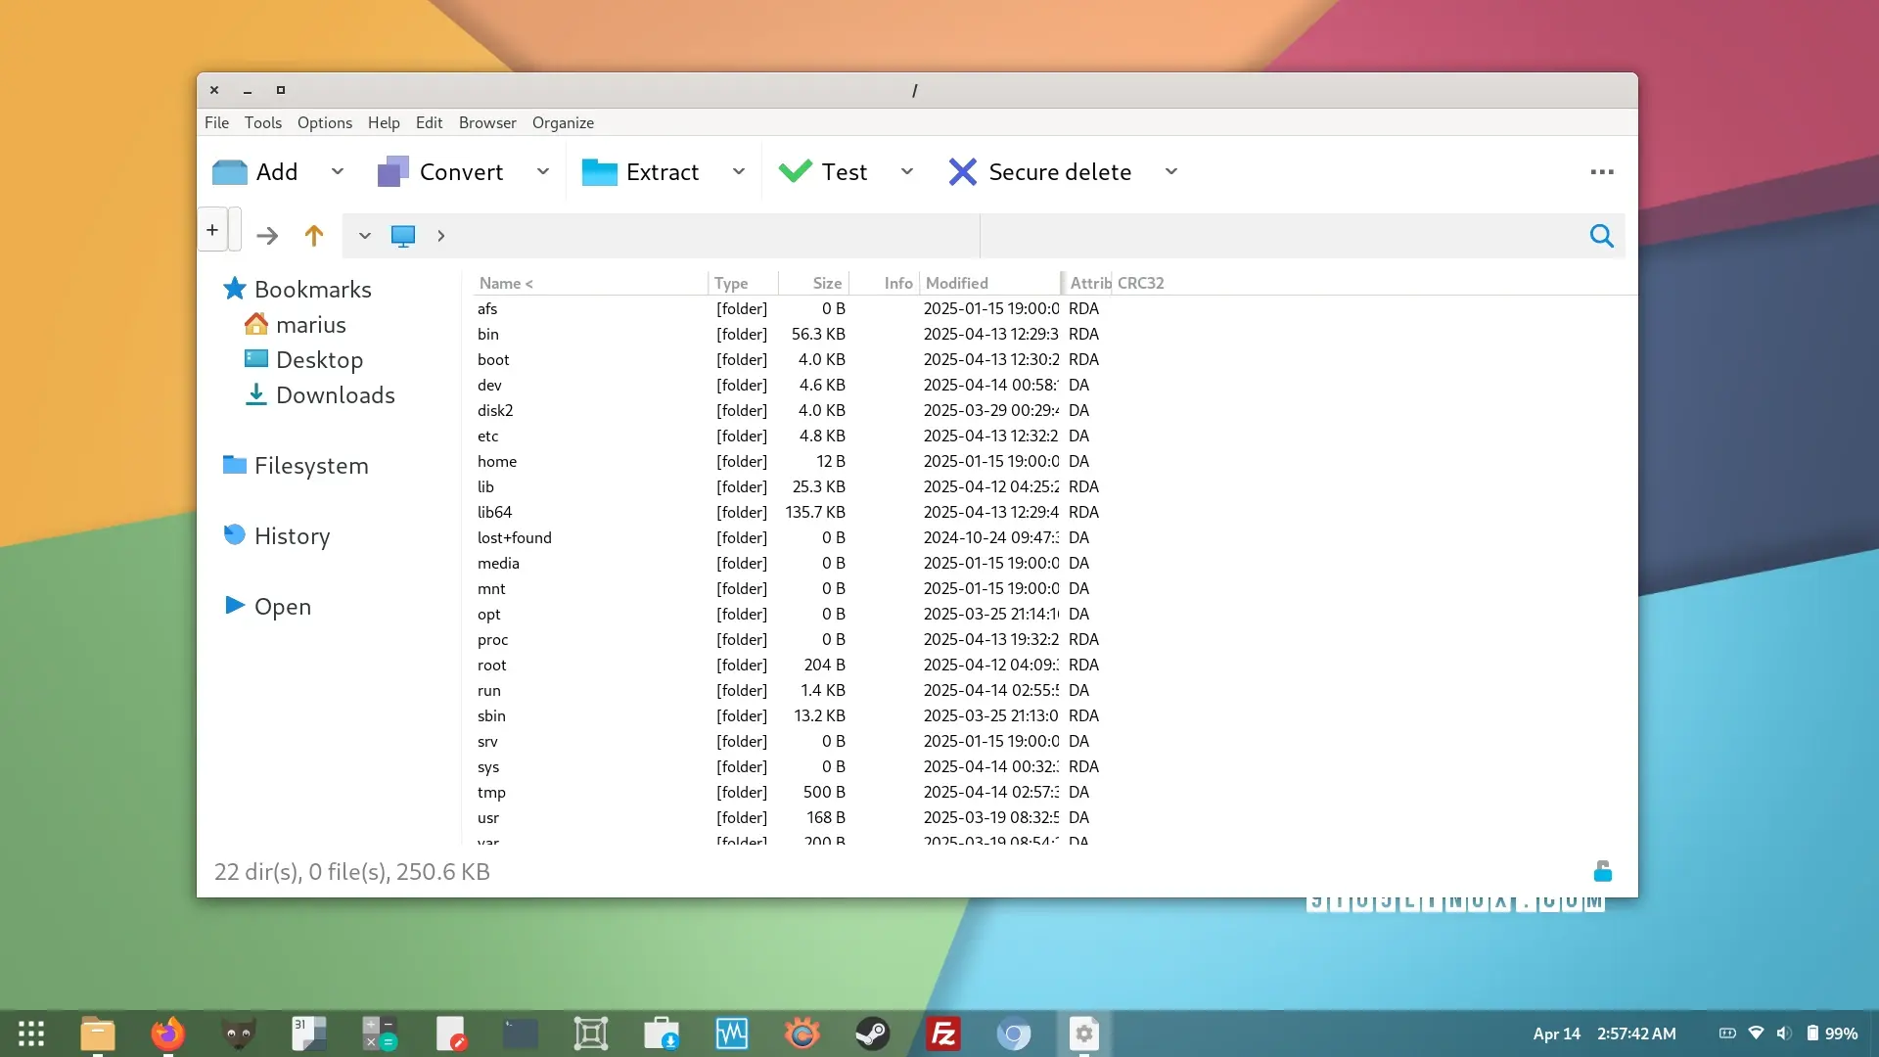Click the Extract folder icon
Screen dimensions: 1879x1057
[599, 172]
